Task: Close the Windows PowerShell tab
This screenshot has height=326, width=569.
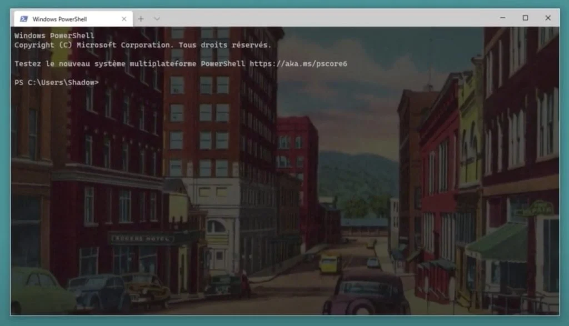Action: click(x=124, y=19)
